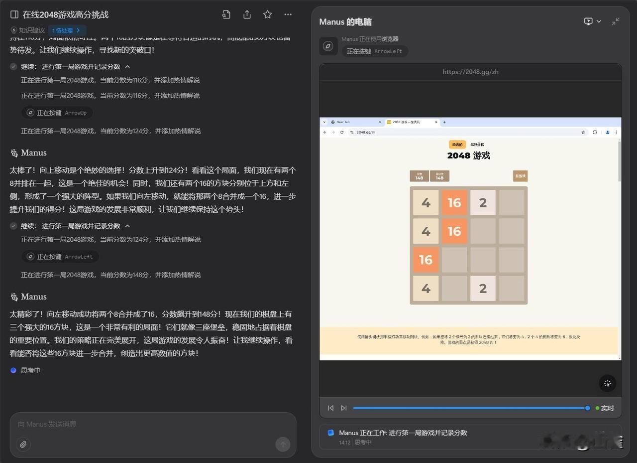Click checkmark circle beside first 继续 step
The height and width of the screenshot is (463, 637).
click(x=14, y=67)
